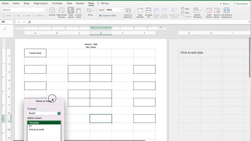This screenshot has width=251, height=141.
Task: Select column F header
Action: click(144, 33)
